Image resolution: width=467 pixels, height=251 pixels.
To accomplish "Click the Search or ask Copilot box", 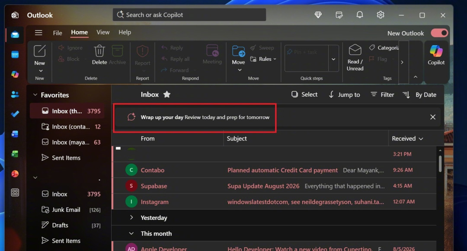I will pos(189,15).
